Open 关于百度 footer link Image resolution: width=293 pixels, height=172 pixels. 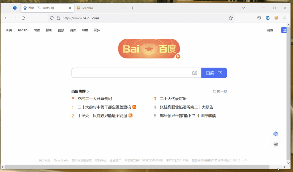(45, 160)
